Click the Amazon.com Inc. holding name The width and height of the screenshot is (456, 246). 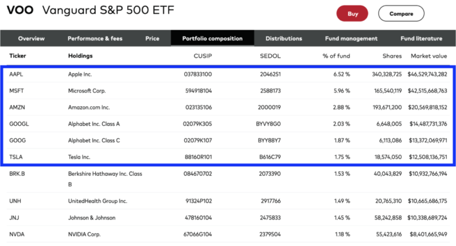tap(89, 108)
